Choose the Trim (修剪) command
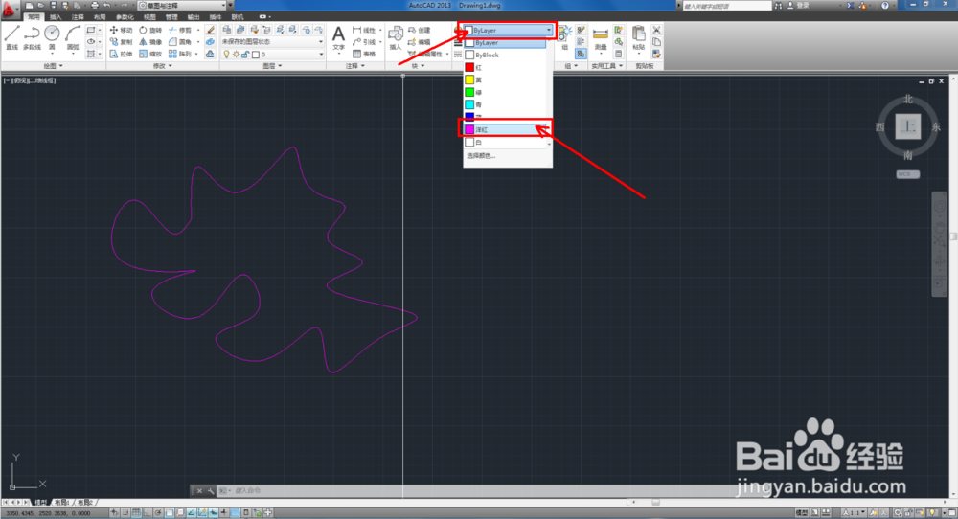 [x=180, y=30]
